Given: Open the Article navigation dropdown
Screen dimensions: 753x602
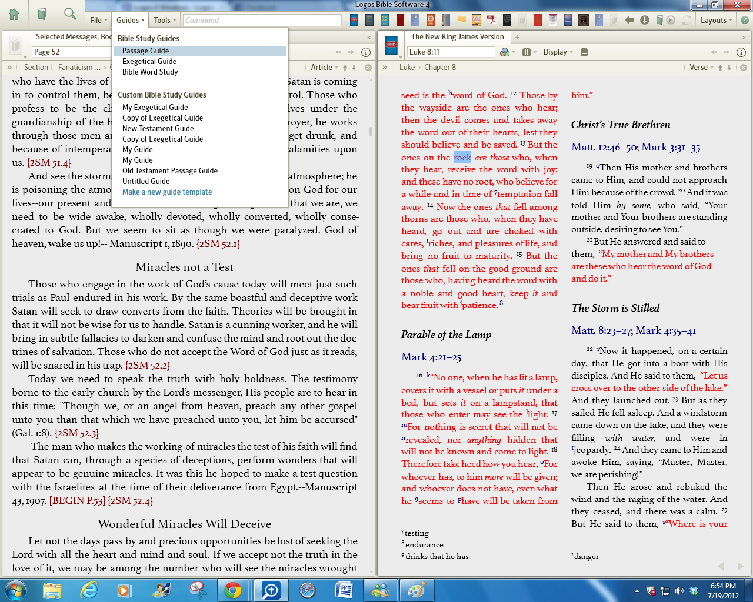Looking at the screenshot, I should click(x=325, y=68).
